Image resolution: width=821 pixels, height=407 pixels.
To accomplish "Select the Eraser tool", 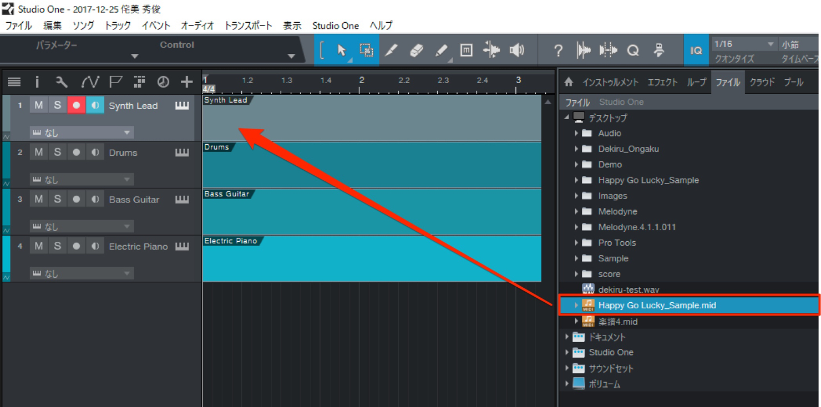I will (x=417, y=50).
